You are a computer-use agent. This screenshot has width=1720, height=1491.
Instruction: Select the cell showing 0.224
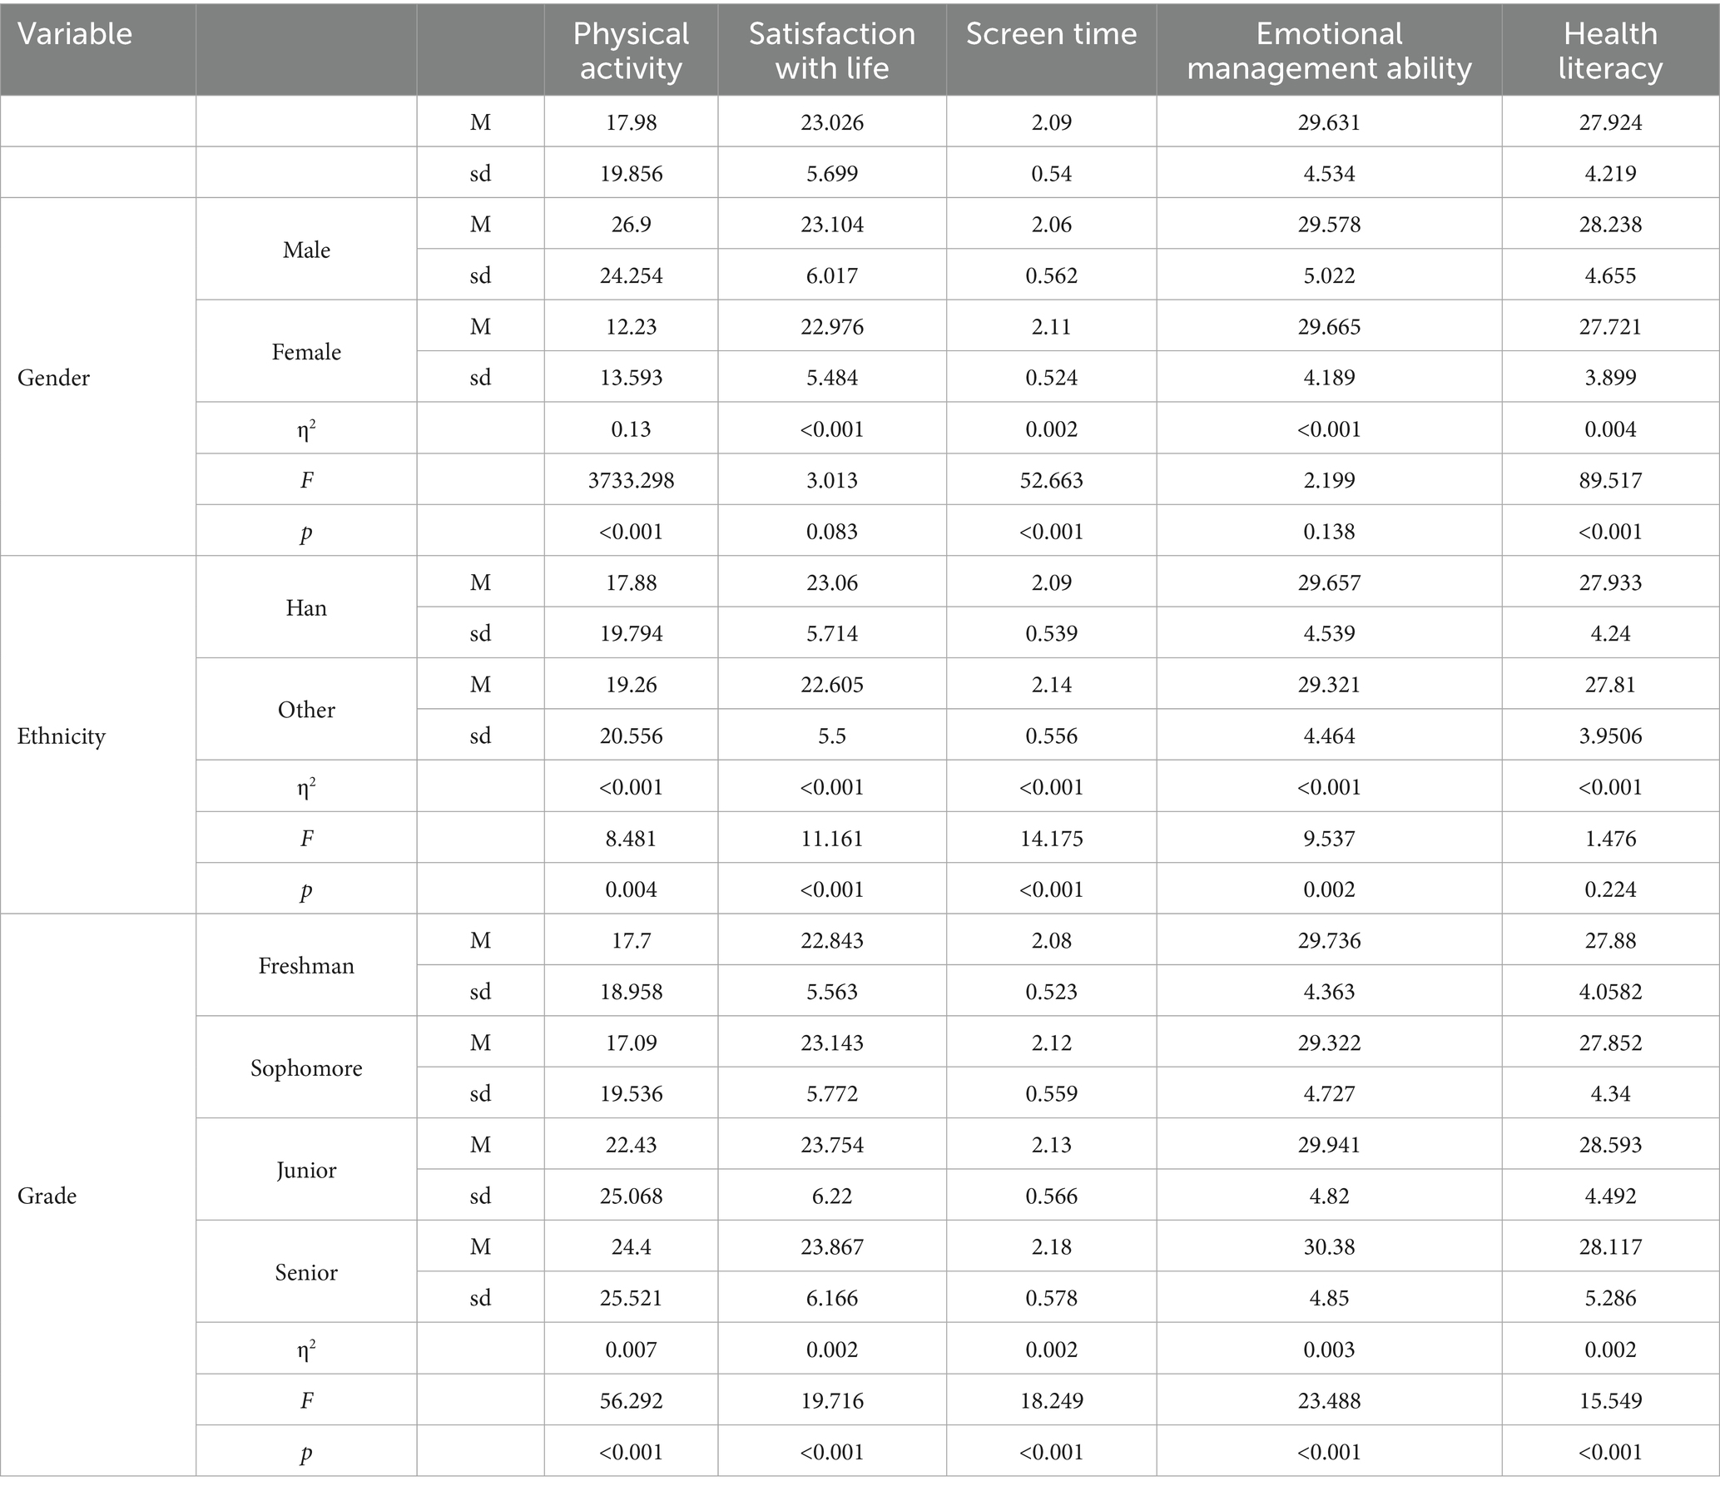point(1610,889)
